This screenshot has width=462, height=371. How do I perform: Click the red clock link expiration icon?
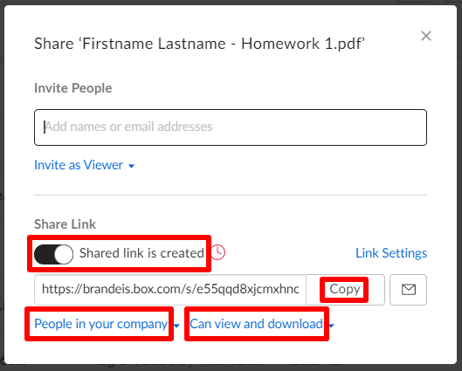(218, 252)
